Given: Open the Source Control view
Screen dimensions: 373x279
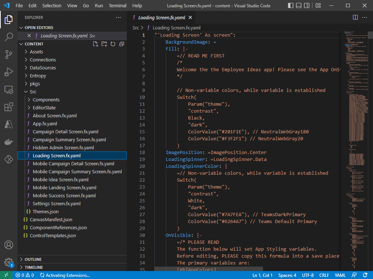Looking at the screenshot, I should coord(9,54).
